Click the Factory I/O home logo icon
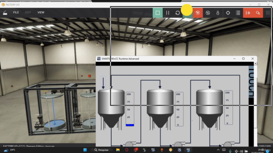 (x=5, y=12)
